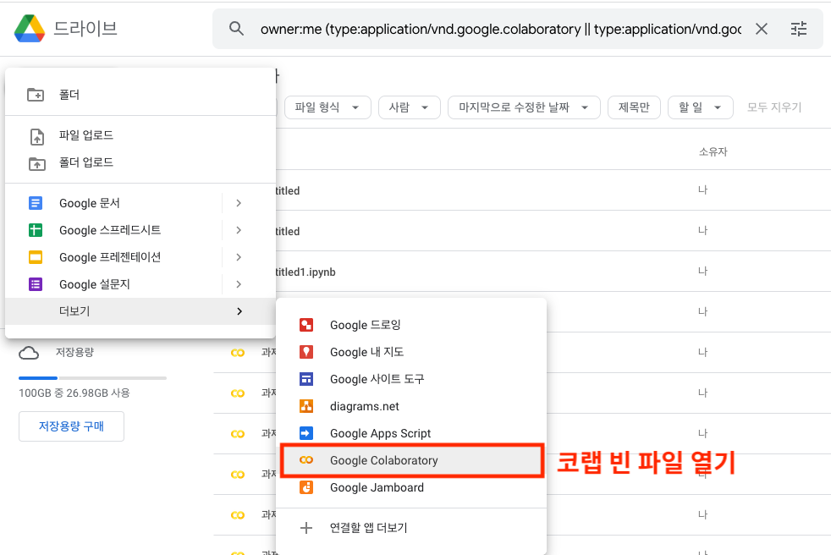Click the search magnifier icon

coord(236,29)
